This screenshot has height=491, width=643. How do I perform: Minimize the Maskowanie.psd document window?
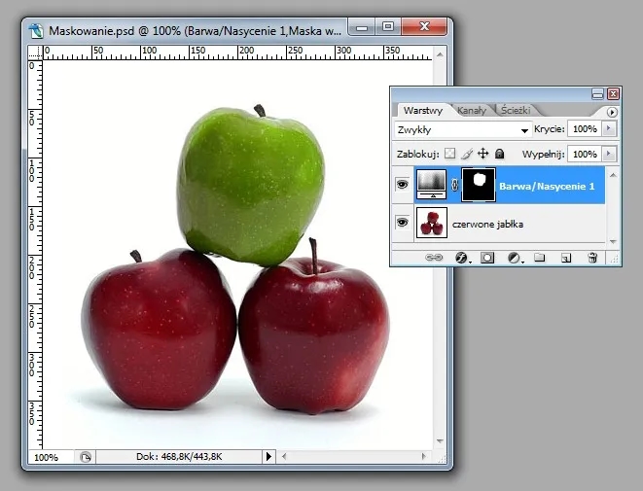click(x=362, y=27)
